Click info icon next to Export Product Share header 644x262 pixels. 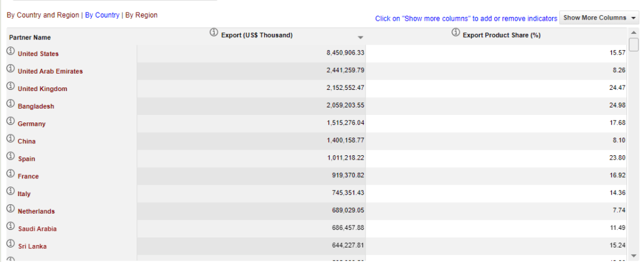click(455, 33)
